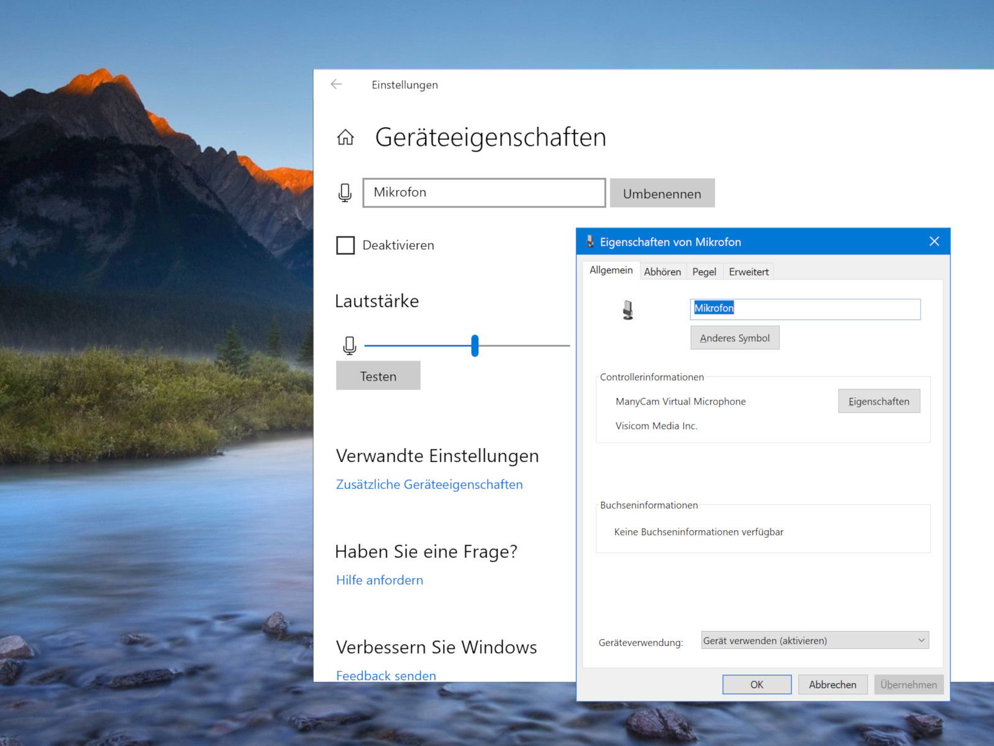Open the Geräteverwendung dropdown
The image size is (994, 746).
click(x=815, y=640)
